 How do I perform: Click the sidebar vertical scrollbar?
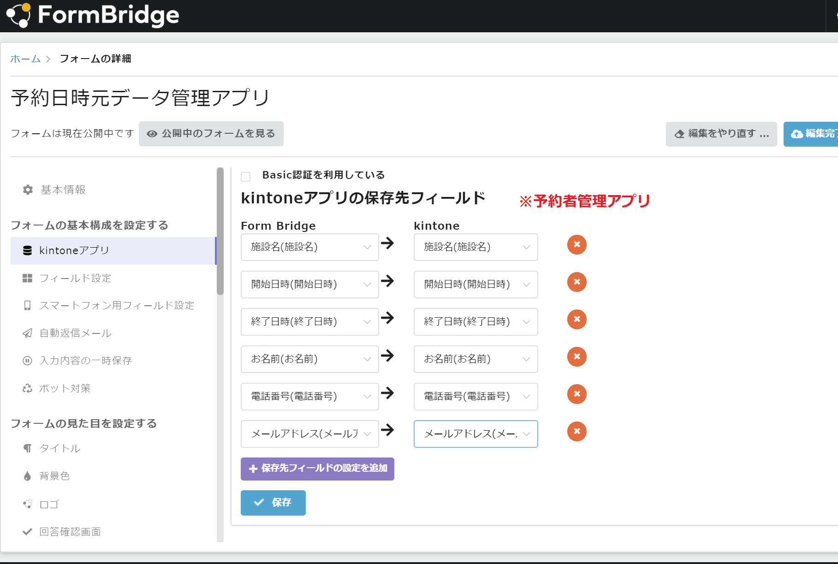tap(220, 231)
